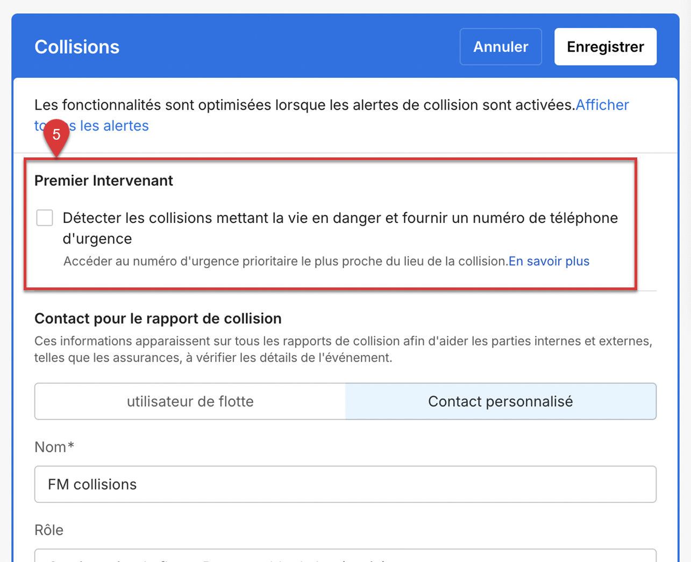Image resolution: width=691 pixels, height=562 pixels.
Task: Click the partially visible Rôle input field
Action: coord(345,556)
